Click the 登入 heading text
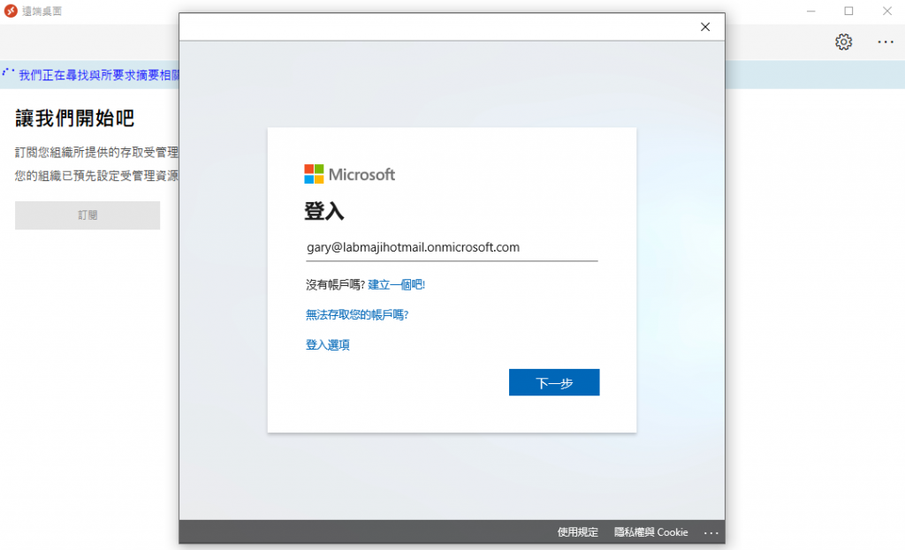 [x=324, y=211]
